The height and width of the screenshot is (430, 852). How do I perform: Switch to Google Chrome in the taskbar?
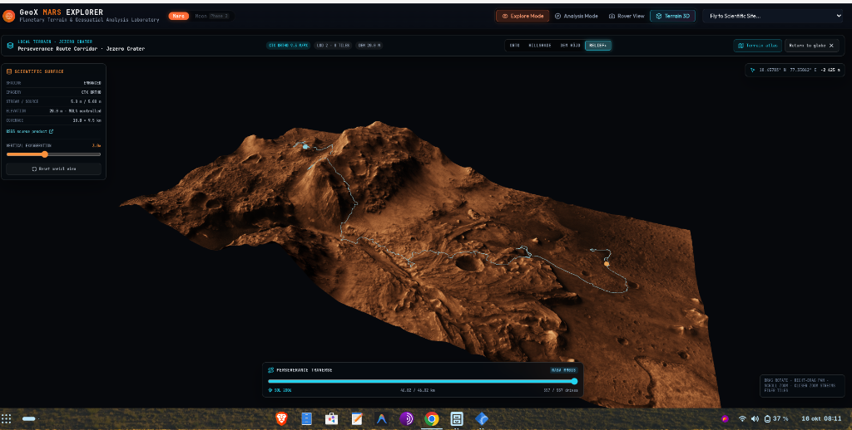[x=432, y=418]
